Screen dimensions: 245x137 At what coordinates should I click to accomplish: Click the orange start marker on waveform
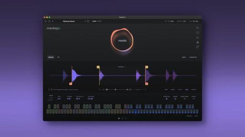71,84
